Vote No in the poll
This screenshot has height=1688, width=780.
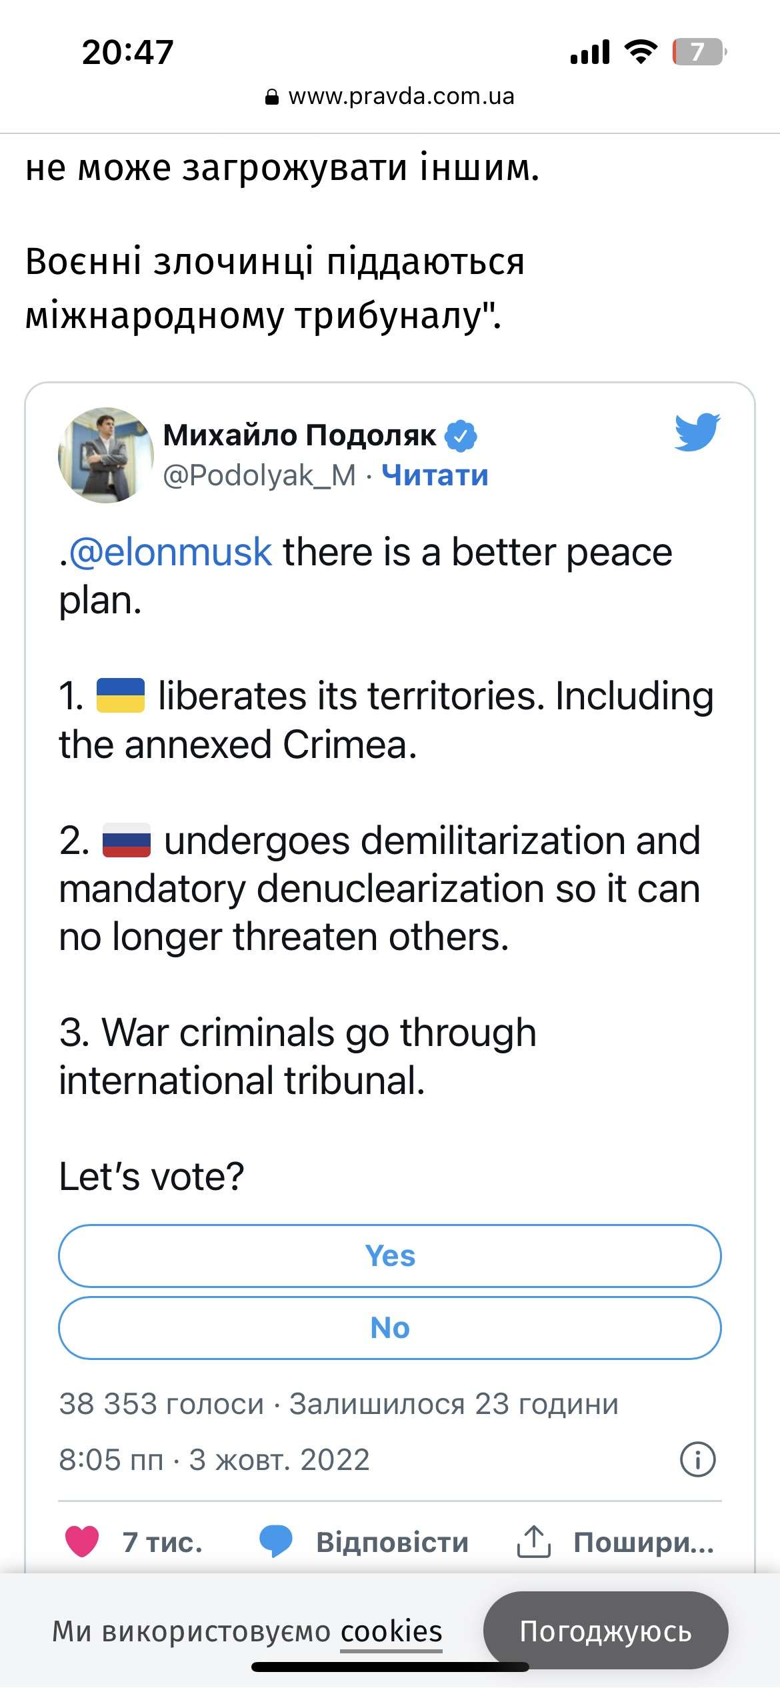tap(390, 1328)
